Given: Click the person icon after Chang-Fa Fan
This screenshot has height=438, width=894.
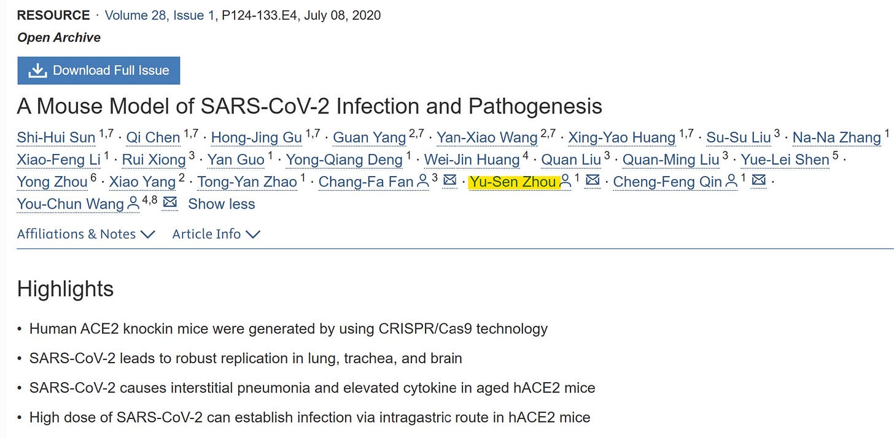Looking at the screenshot, I should 422,181.
